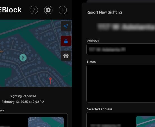Center map using location arrow button

(66, 26)
